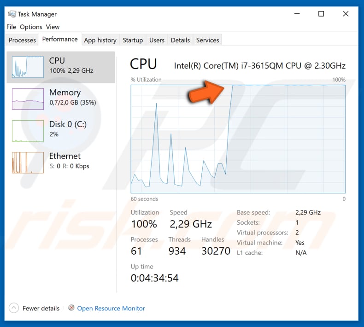Open the Startup tab
Screen dimensions: 364x327
pos(133,40)
